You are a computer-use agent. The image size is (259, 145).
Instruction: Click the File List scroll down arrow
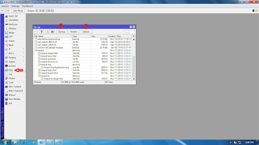pyautogui.click(x=134, y=79)
